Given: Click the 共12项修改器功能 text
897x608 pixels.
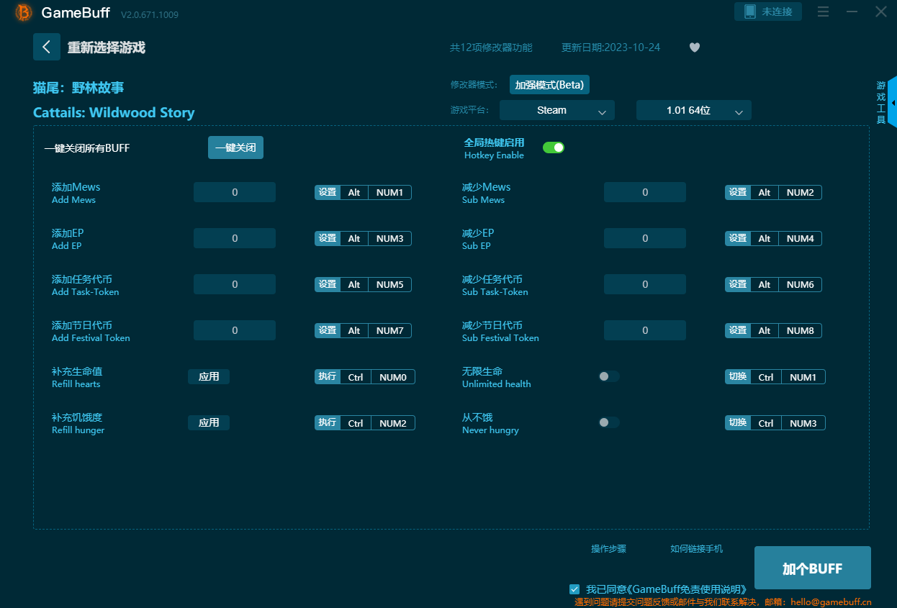Looking at the screenshot, I should point(491,47).
